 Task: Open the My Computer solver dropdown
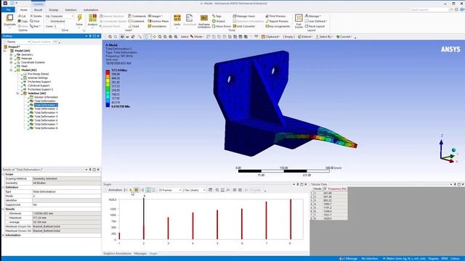[x=60, y=16]
